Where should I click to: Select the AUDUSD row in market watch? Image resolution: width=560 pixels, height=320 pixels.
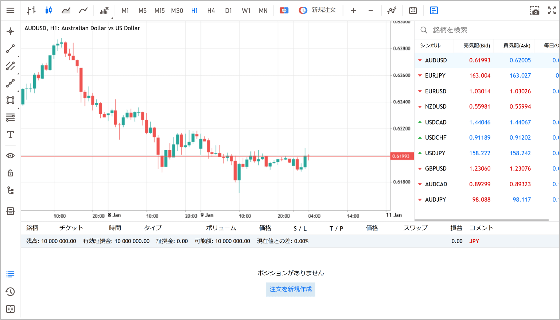(x=487, y=60)
